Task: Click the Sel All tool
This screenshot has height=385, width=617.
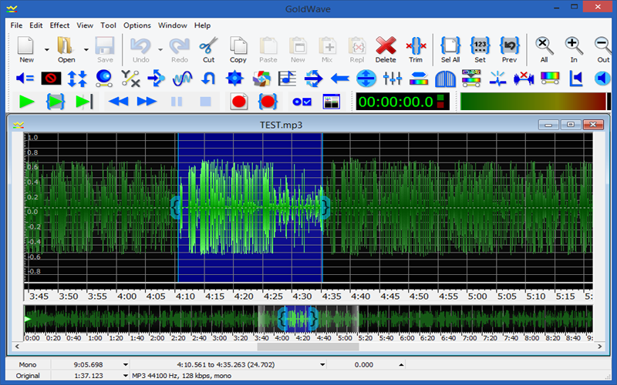Action: point(450,49)
